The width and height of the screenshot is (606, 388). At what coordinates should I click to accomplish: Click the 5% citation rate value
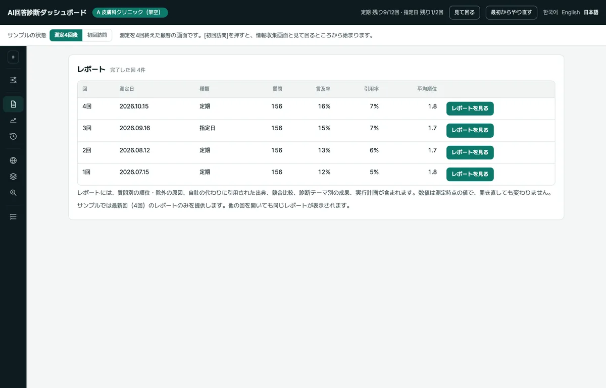click(x=374, y=172)
